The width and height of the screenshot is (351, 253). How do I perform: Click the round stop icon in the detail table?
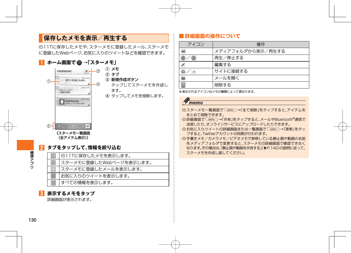tap(194, 58)
